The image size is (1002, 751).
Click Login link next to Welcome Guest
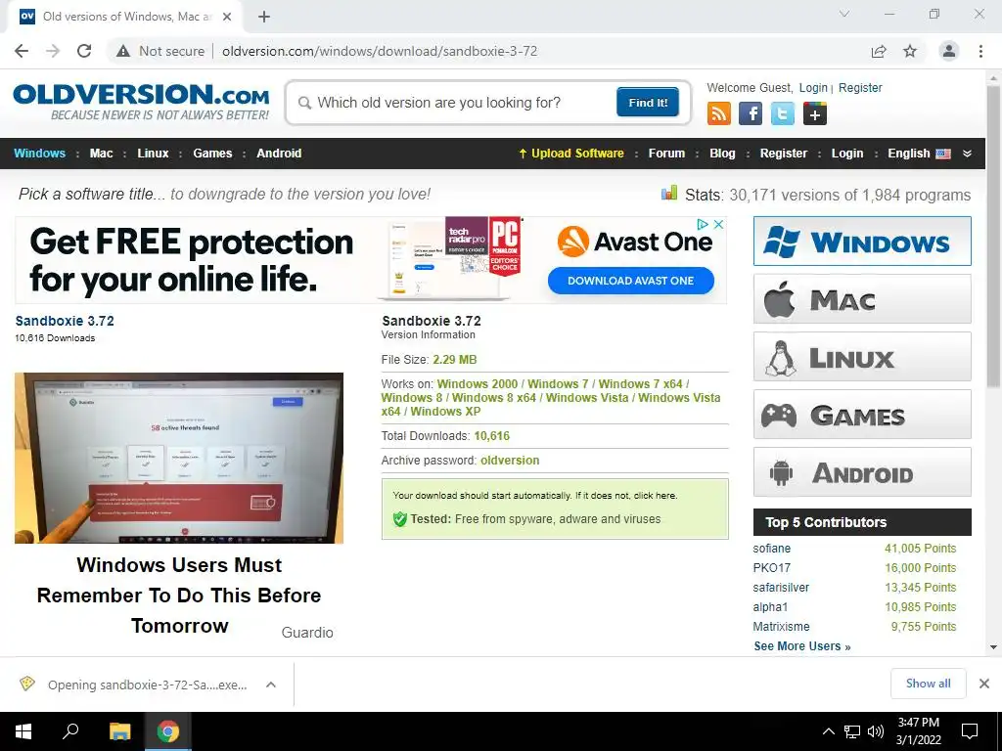click(x=813, y=88)
